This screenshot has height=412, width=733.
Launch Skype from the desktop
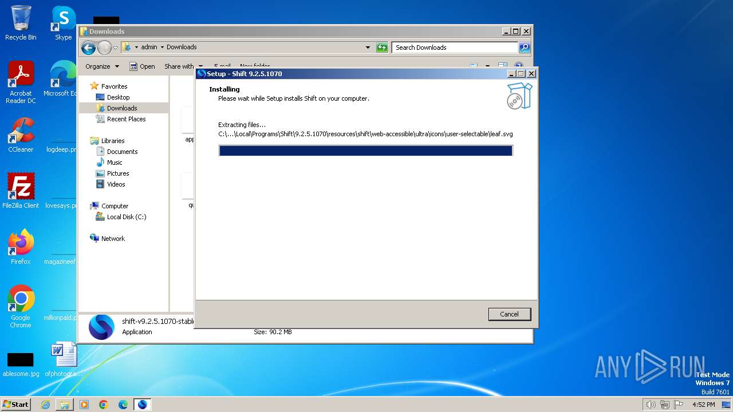coord(63,23)
